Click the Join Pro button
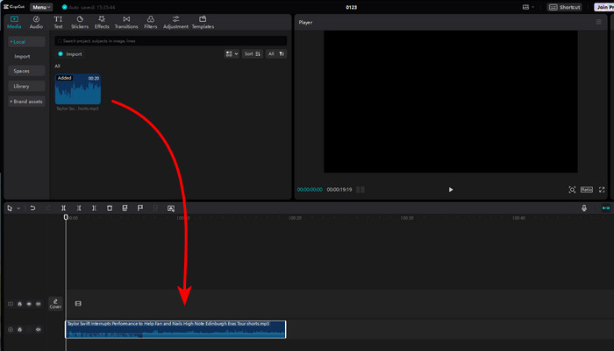Image resolution: width=614 pixels, height=351 pixels. [603, 7]
